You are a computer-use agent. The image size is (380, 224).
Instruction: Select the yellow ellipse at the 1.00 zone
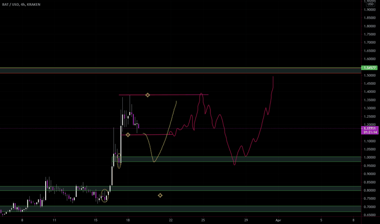point(119,161)
